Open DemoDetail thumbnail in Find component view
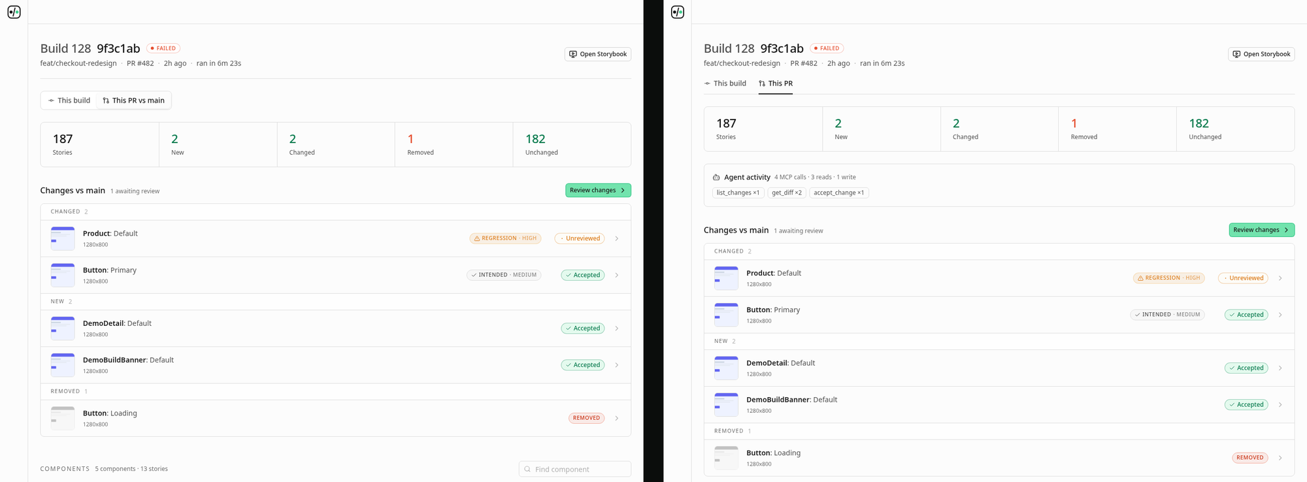The height and width of the screenshot is (482, 1307). click(63, 329)
